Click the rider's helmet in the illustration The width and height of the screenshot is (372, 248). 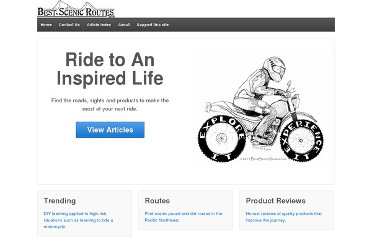click(274, 69)
